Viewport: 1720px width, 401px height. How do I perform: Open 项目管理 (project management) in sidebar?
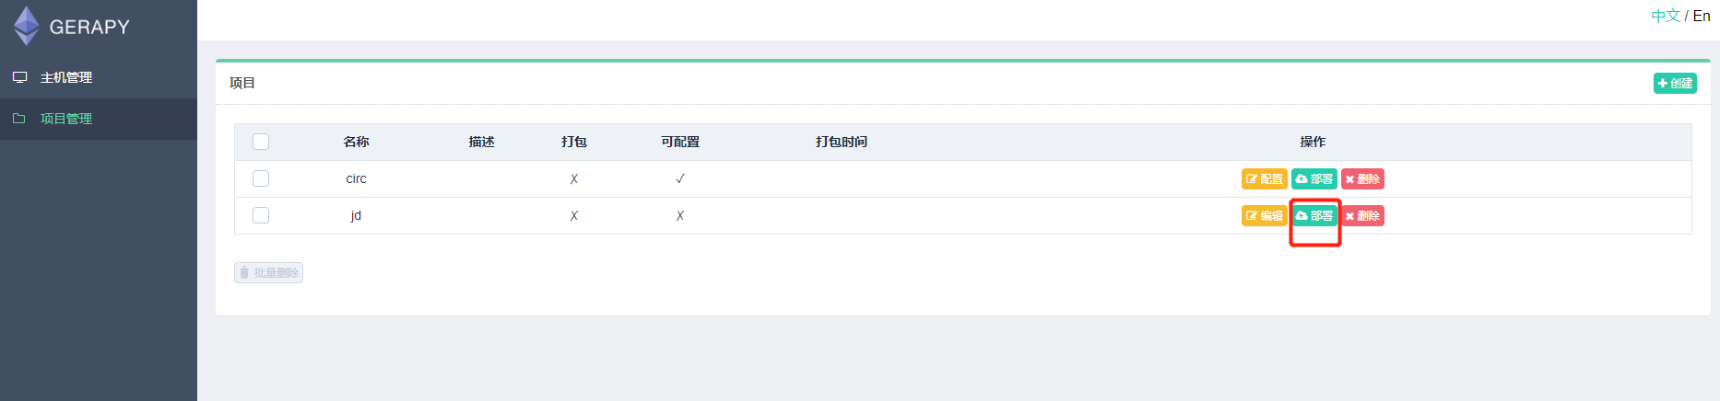tap(65, 119)
